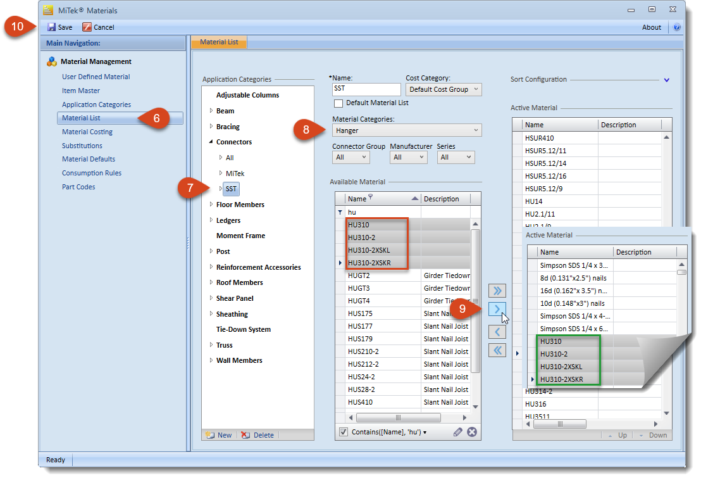
Task: Open Material Costing in navigation
Action: 87,132
